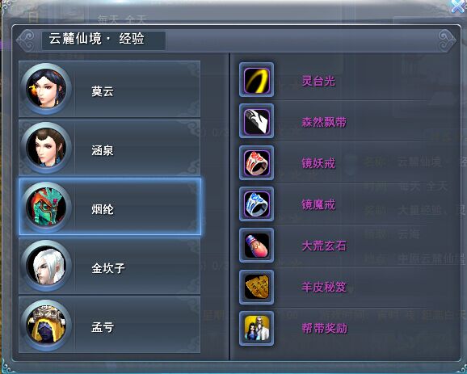Click the 帮带奖励 text label
Screen dimensions: 467x374
[x=324, y=329]
